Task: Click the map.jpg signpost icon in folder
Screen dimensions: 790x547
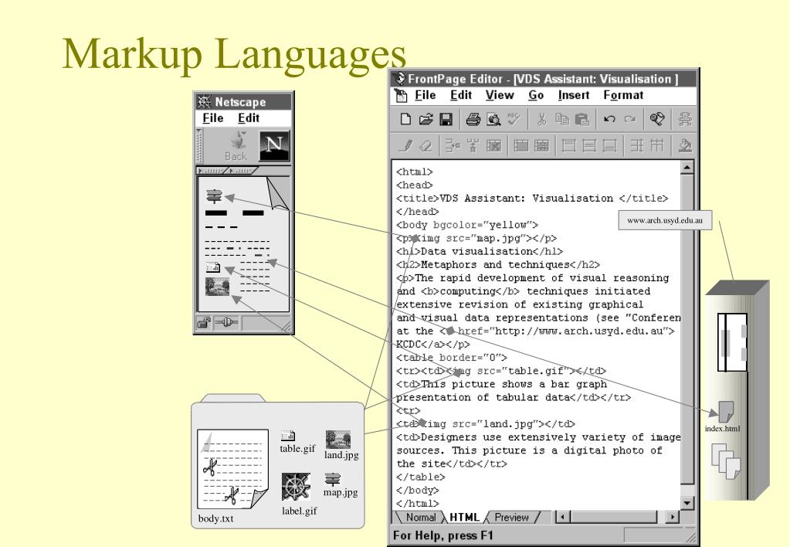Action: (x=333, y=479)
